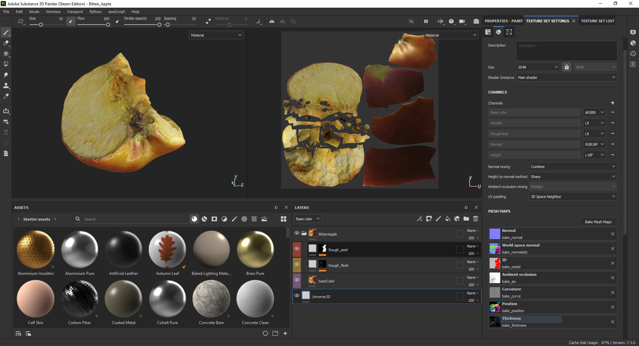Open the Python menu
The image size is (639, 346).
(x=96, y=12)
